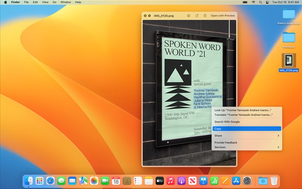Launch Podcasts from the Dock

(181, 181)
